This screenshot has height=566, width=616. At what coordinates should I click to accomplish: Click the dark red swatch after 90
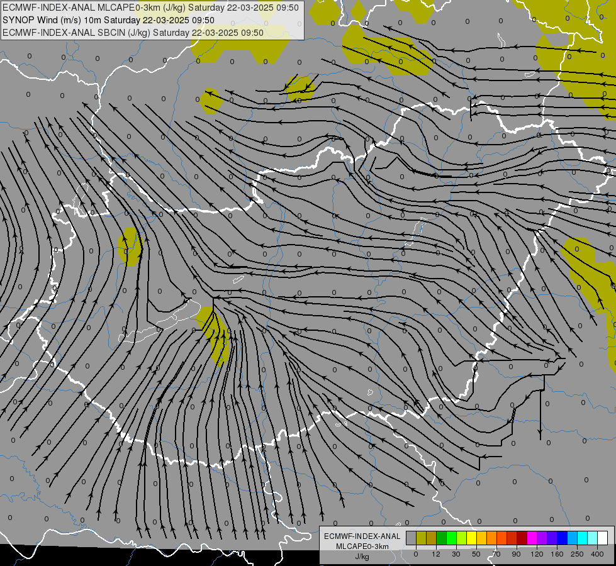click(x=522, y=538)
